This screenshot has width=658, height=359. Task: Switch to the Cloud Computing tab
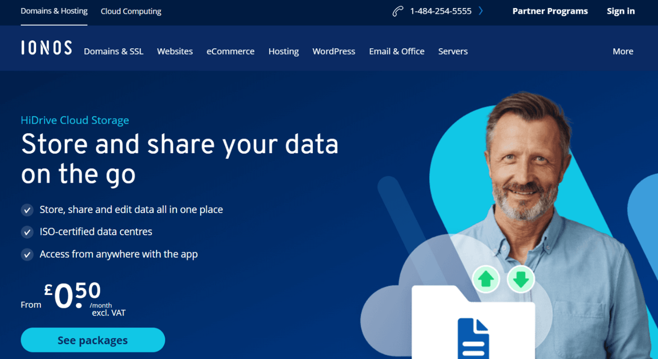pos(131,11)
